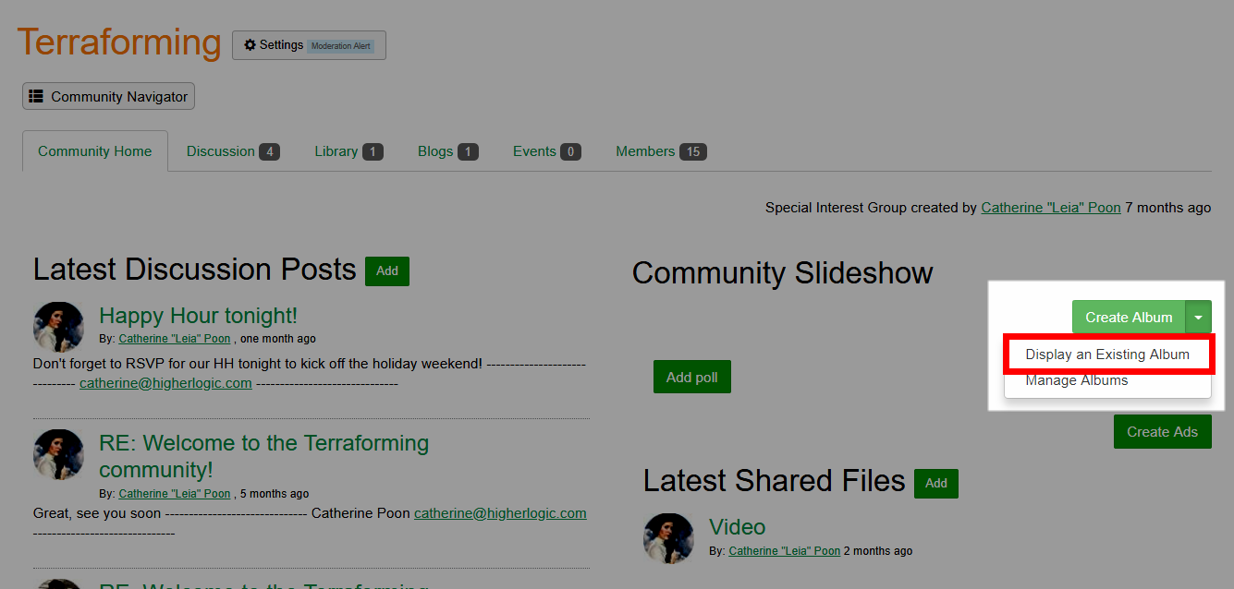Viewport: 1234px width, 589px height.
Task: Go to the Blogs tab
Action: (447, 151)
